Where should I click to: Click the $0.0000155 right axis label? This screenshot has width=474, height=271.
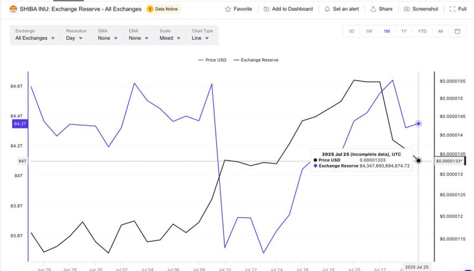point(453,81)
